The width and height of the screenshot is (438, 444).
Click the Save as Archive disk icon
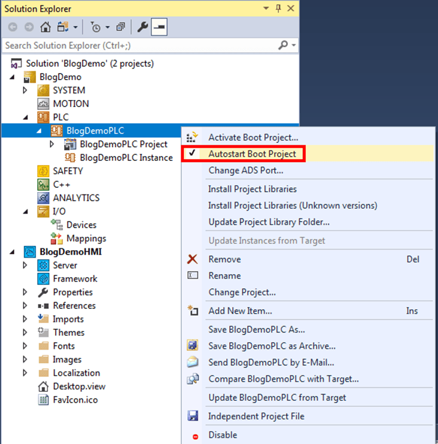tap(193, 346)
